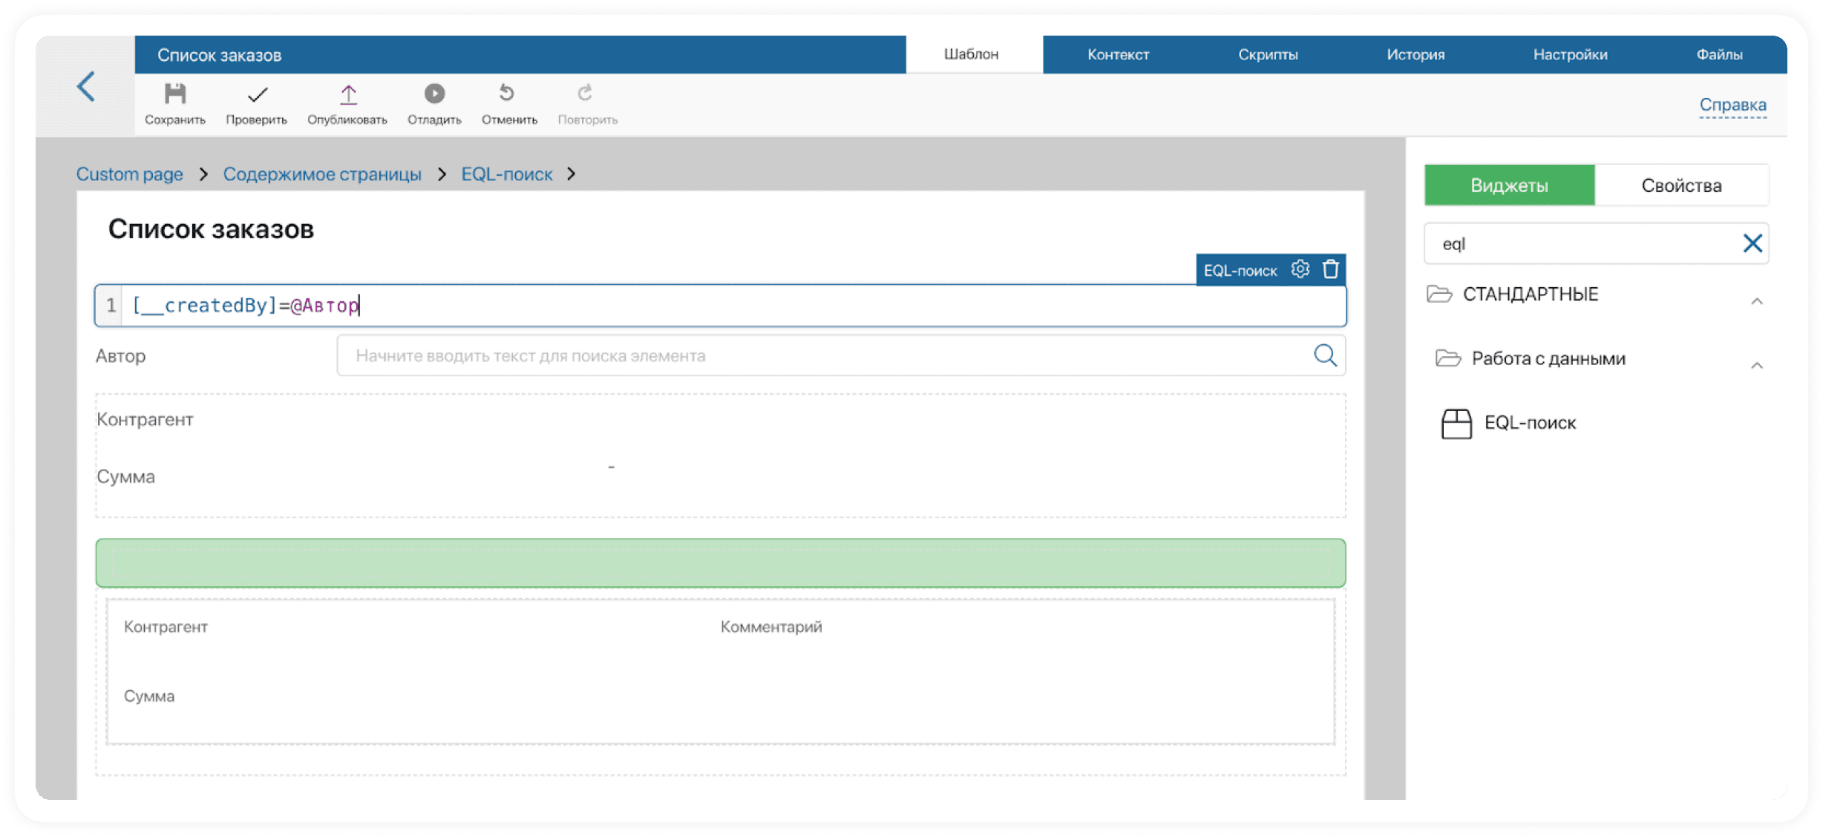This screenshot has height=837, width=1823.
Task: Click the magnifier icon in Автор field
Action: (x=1325, y=355)
